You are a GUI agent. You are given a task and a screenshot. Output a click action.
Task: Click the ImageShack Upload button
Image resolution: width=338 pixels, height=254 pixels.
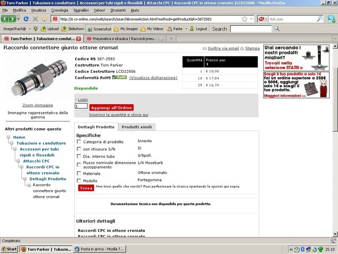[x=50, y=29]
